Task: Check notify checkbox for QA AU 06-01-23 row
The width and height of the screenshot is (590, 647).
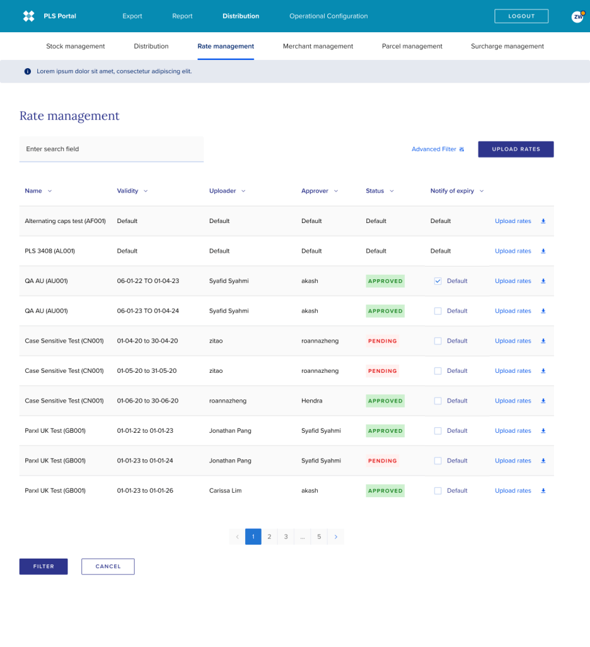Action: click(x=438, y=311)
